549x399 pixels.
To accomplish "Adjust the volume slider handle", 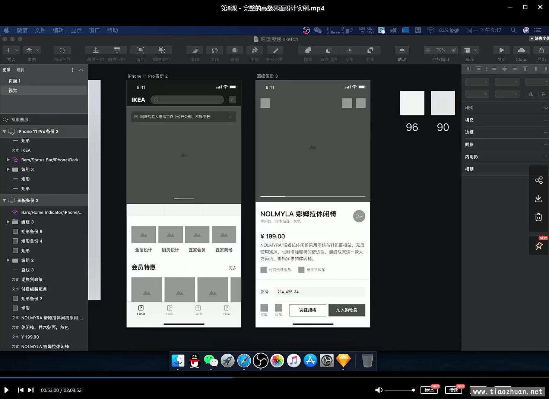I will pyautogui.click(x=413, y=390).
